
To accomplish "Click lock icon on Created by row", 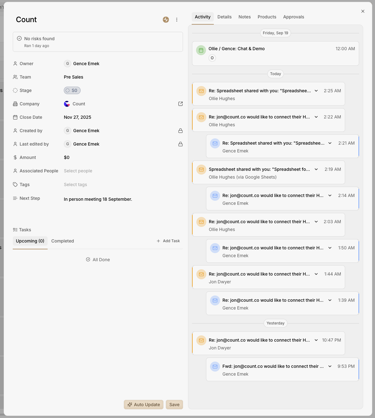I will pos(180,131).
